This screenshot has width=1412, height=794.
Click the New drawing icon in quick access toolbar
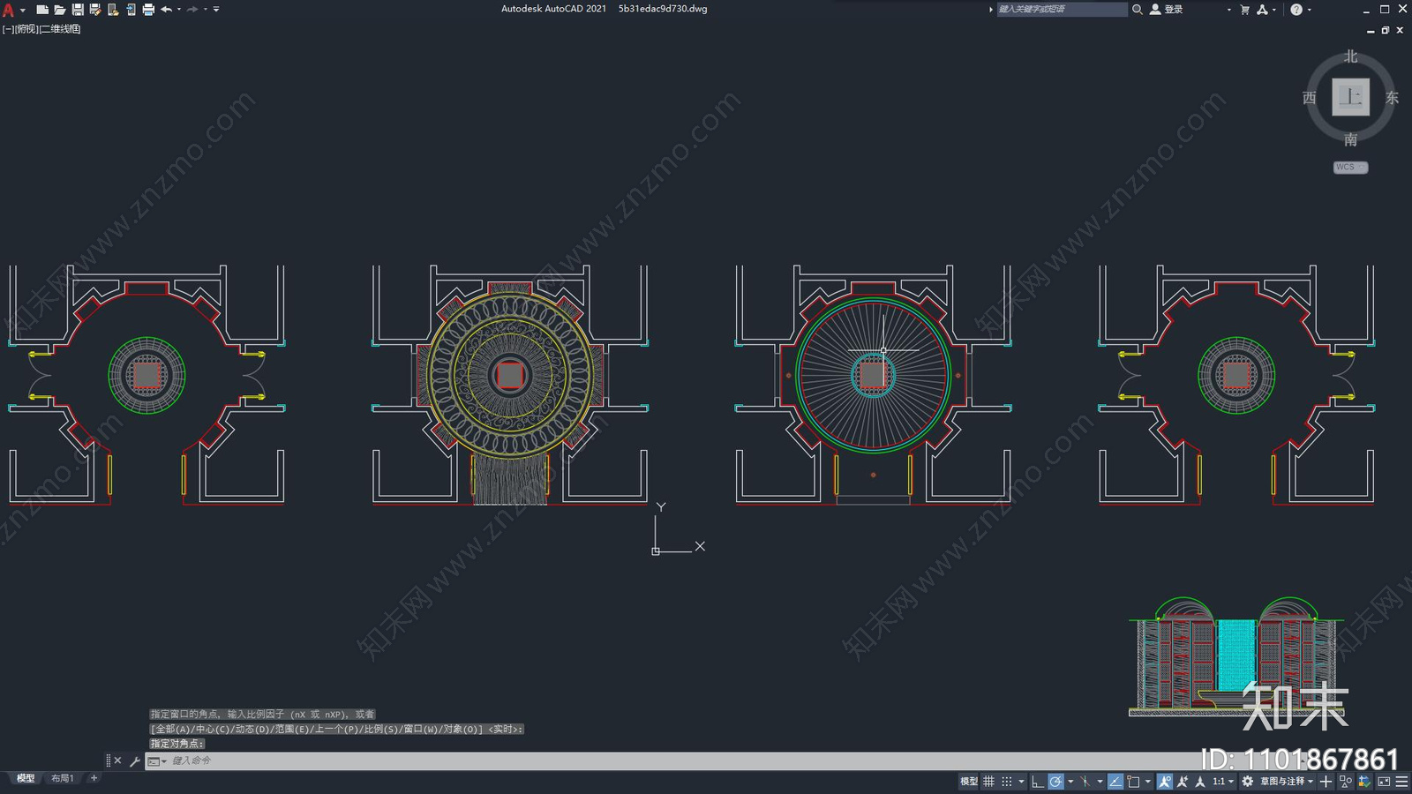[41, 10]
